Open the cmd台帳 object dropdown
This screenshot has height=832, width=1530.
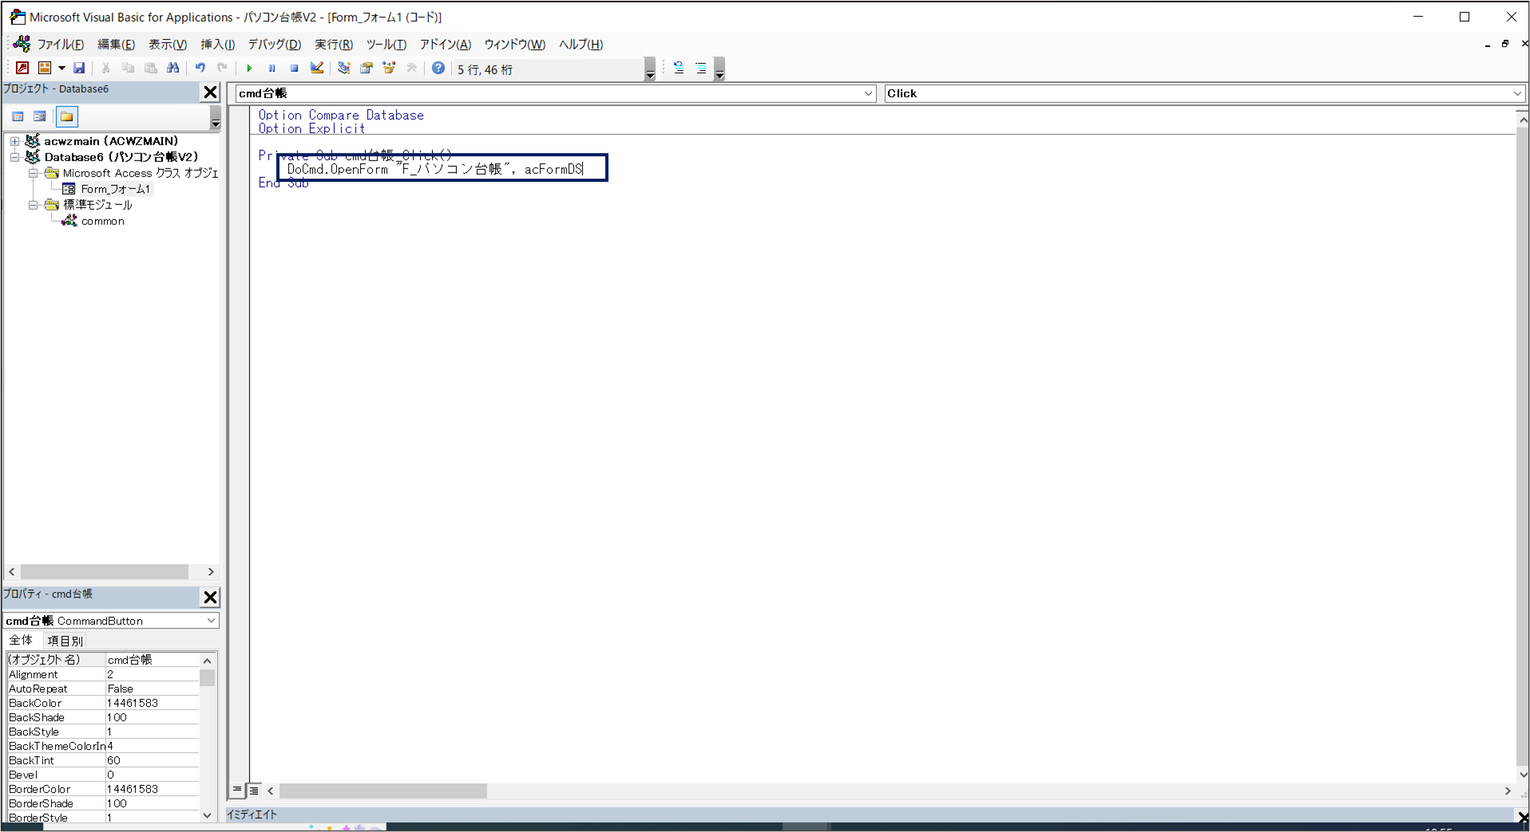[869, 93]
